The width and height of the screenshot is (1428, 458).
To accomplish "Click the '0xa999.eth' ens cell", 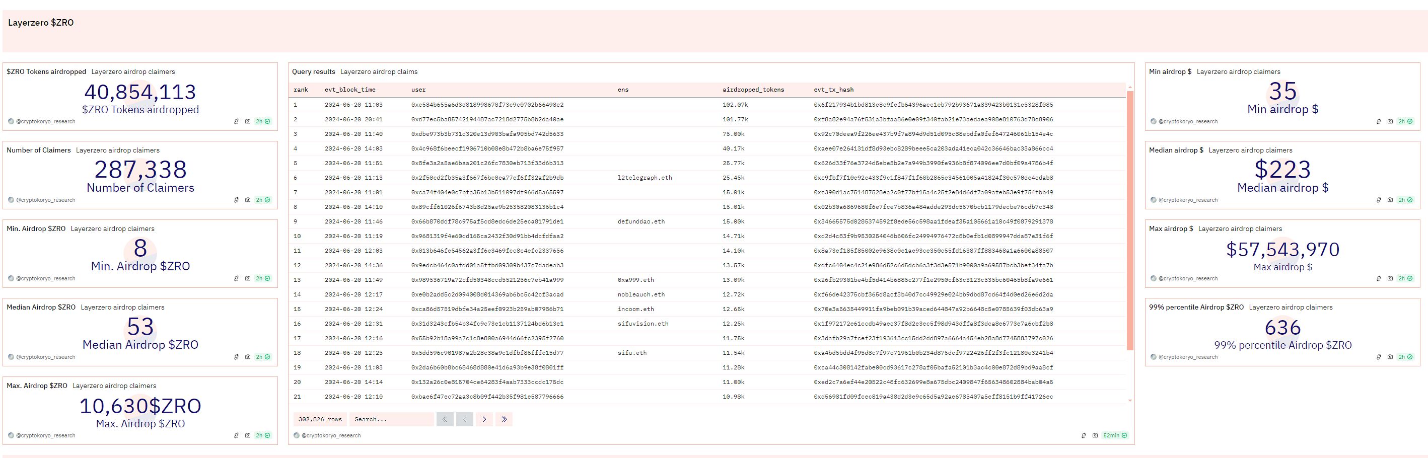I will 636,280.
